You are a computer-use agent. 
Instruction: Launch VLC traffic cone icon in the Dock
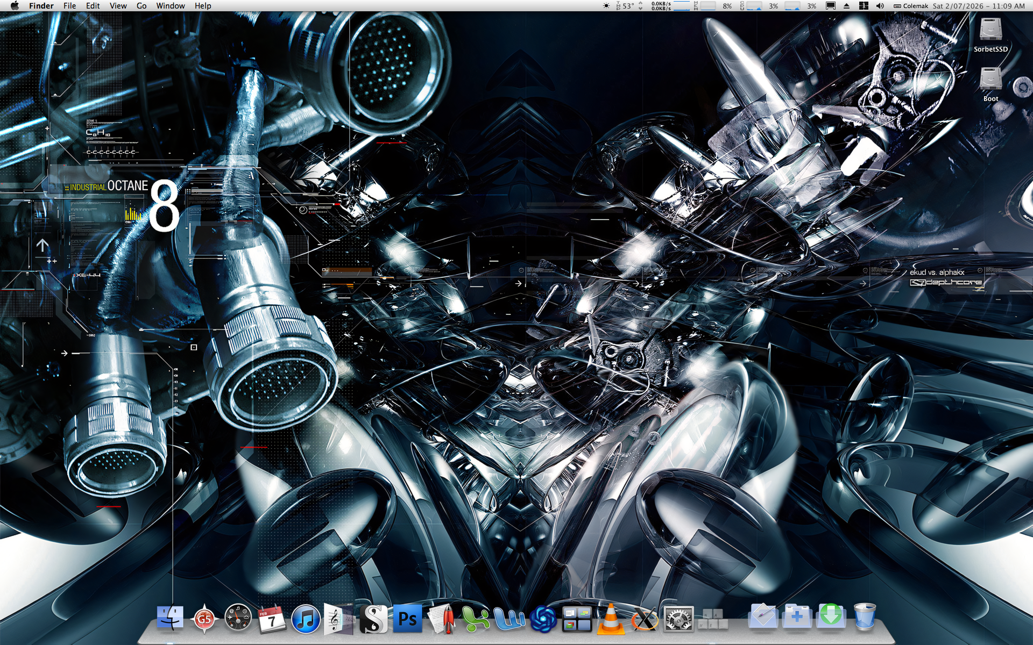pos(611,618)
